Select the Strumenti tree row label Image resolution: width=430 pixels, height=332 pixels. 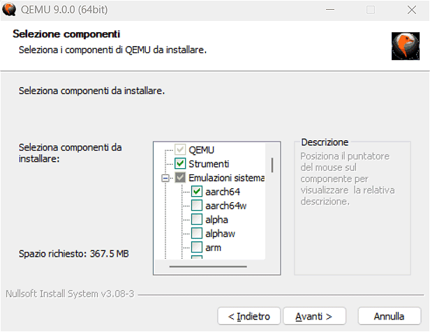click(209, 164)
